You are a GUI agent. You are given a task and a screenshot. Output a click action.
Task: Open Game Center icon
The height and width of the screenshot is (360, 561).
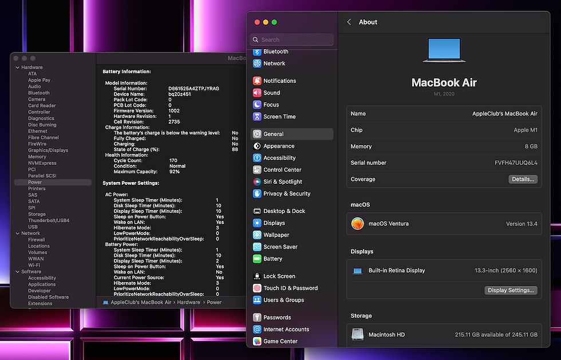point(257,341)
